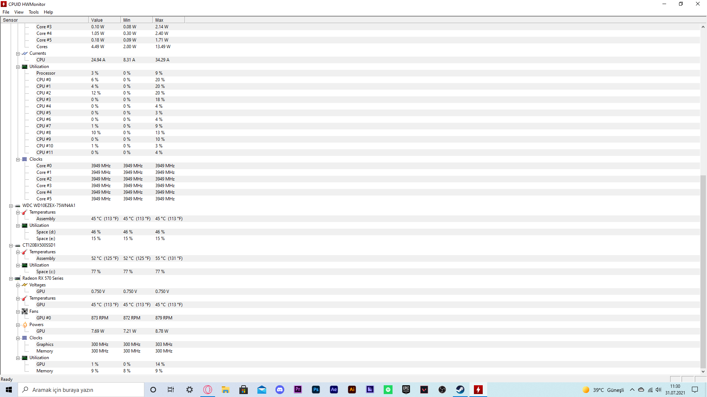This screenshot has width=707, height=397.
Task: Click the Radeon Fans category icon
Action: coord(25,311)
